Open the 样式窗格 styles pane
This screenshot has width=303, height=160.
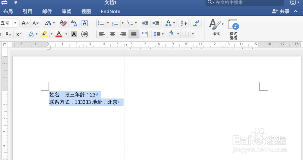point(233,29)
